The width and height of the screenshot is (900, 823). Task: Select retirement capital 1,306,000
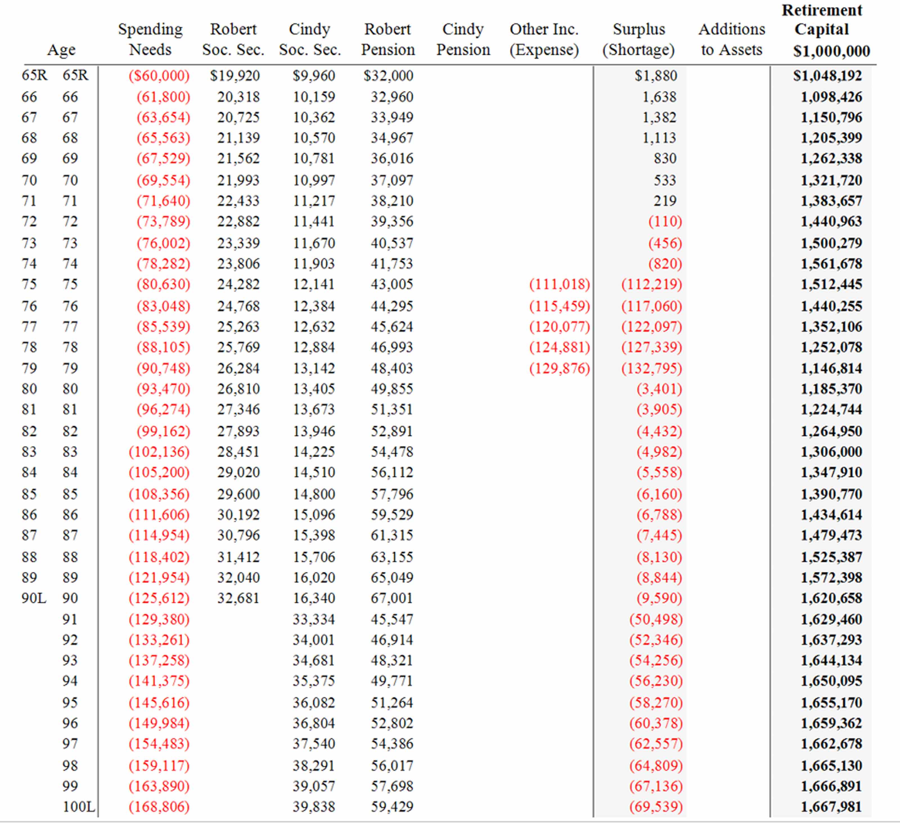[x=831, y=452]
